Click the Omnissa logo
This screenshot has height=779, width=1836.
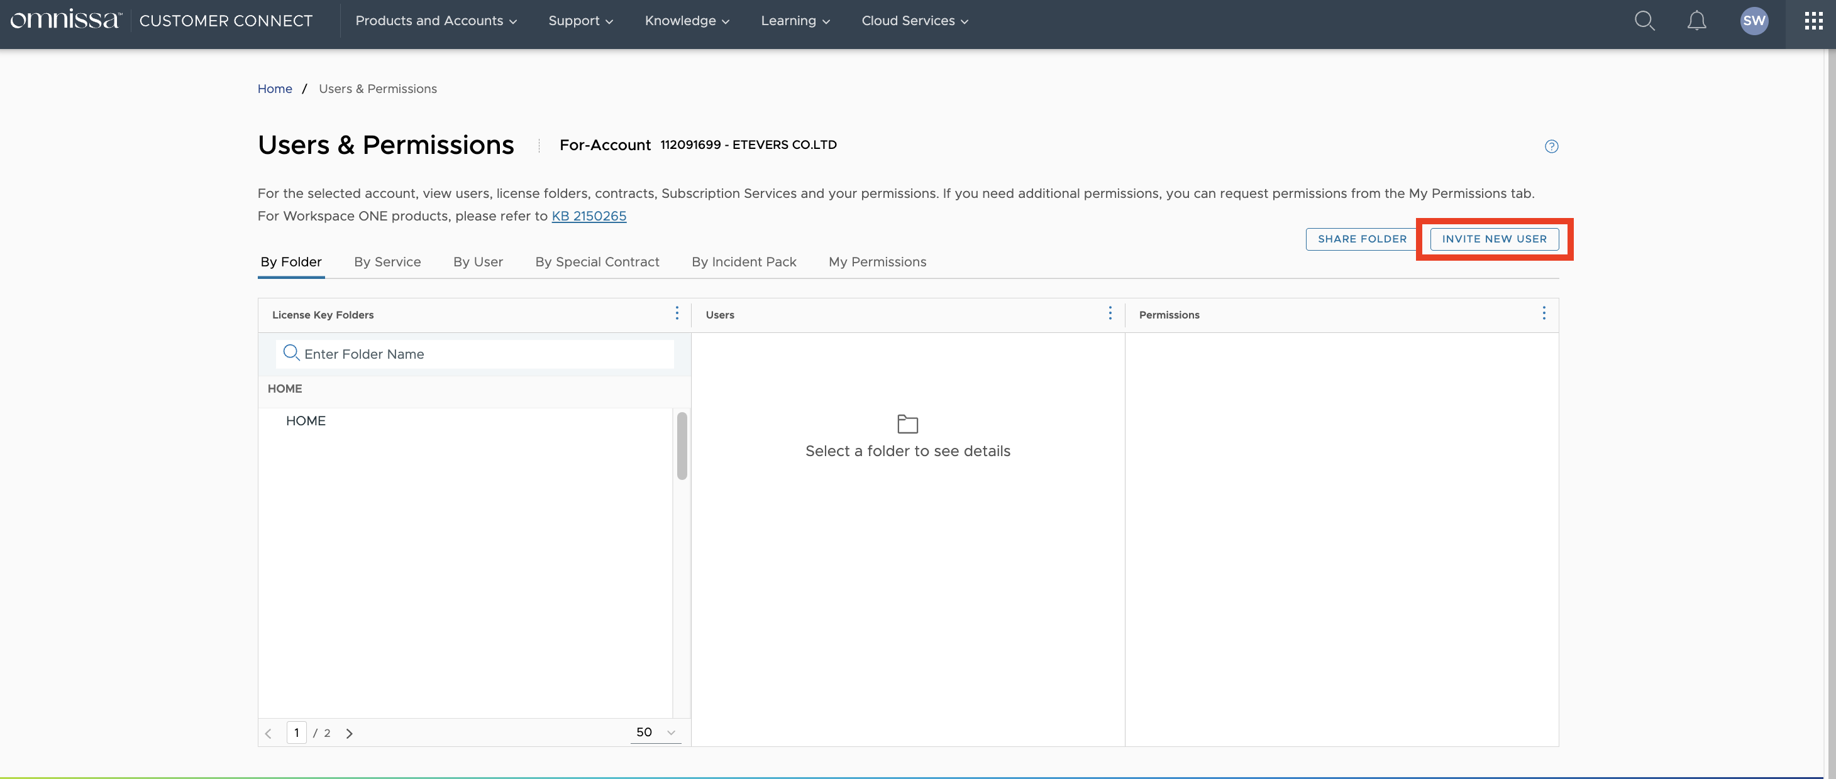[x=65, y=21]
